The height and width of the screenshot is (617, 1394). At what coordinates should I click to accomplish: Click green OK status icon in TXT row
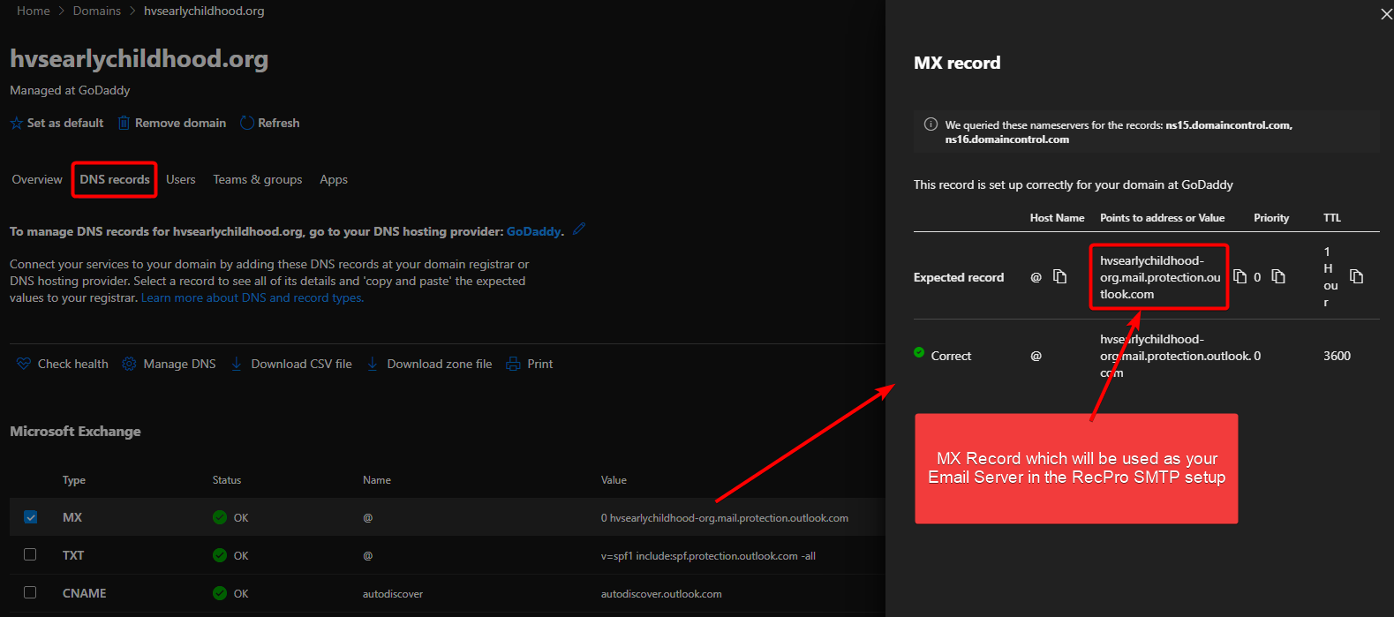[x=220, y=555]
